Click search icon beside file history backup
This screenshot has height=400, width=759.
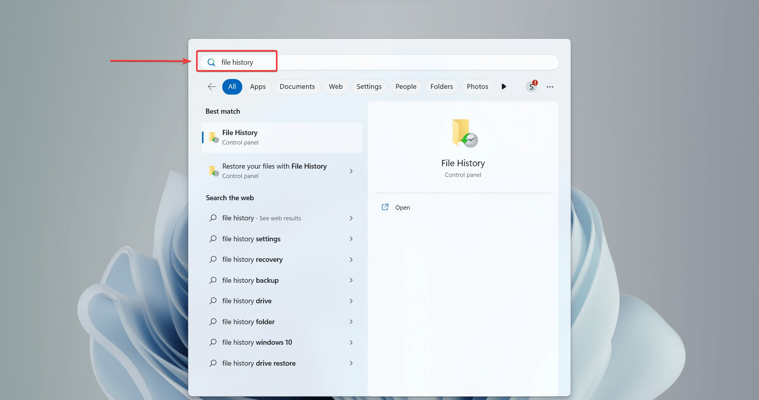pyautogui.click(x=213, y=280)
